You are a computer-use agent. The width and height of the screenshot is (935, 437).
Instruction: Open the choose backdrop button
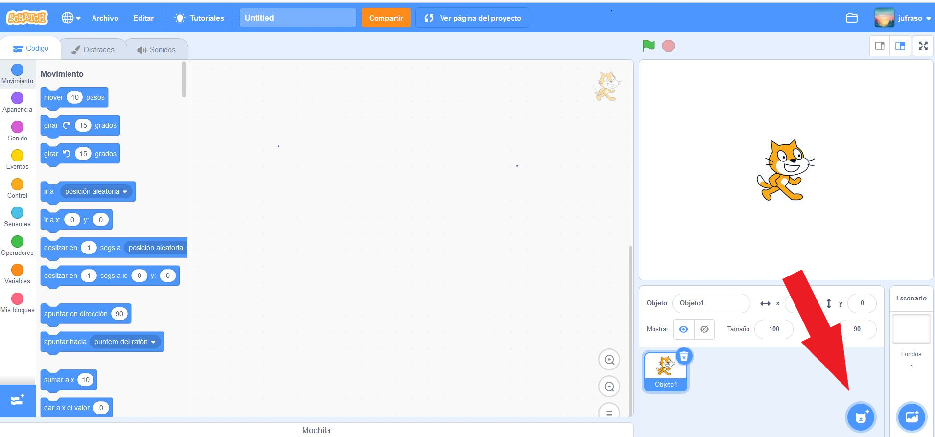[x=912, y=417]
